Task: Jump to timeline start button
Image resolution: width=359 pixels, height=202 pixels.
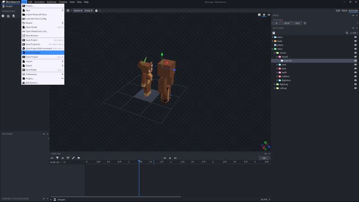Action: click(x=165, y=158)
